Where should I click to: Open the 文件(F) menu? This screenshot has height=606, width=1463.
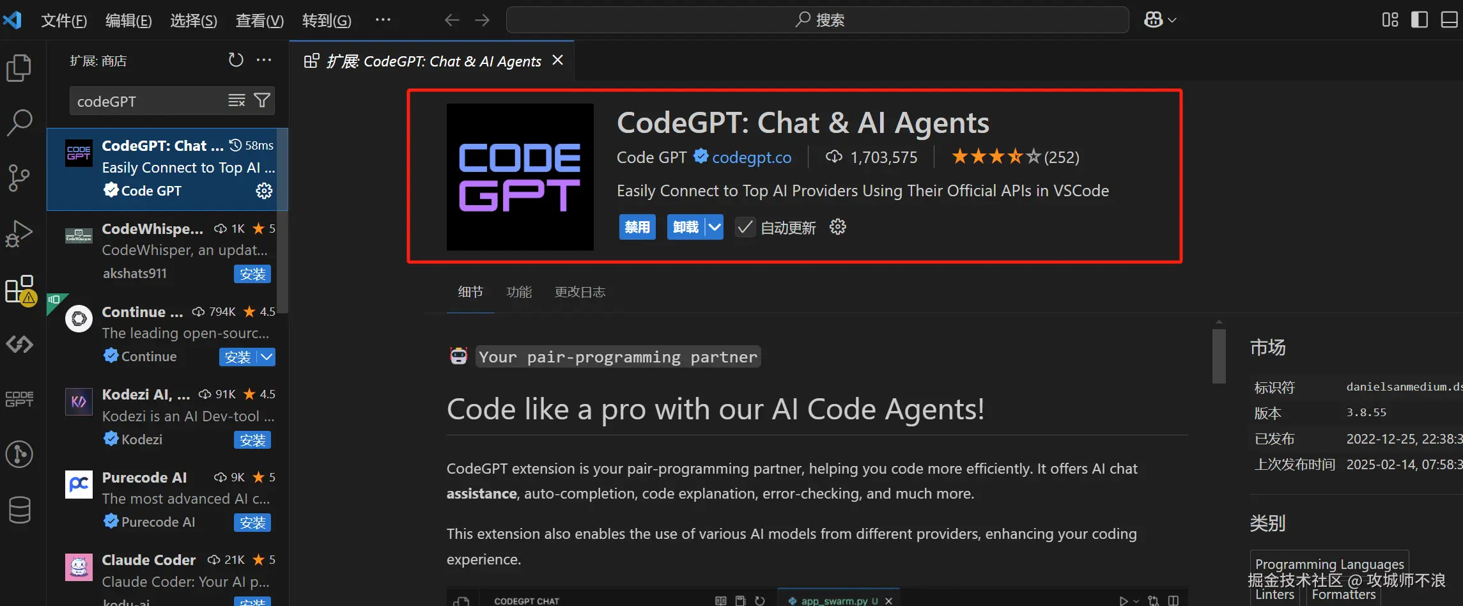[64, 20]
